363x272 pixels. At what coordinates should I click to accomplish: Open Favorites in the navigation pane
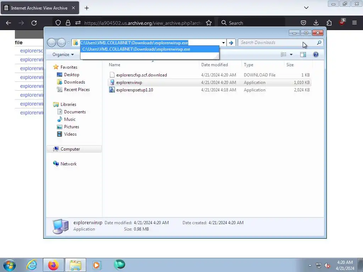click(69, 67)
